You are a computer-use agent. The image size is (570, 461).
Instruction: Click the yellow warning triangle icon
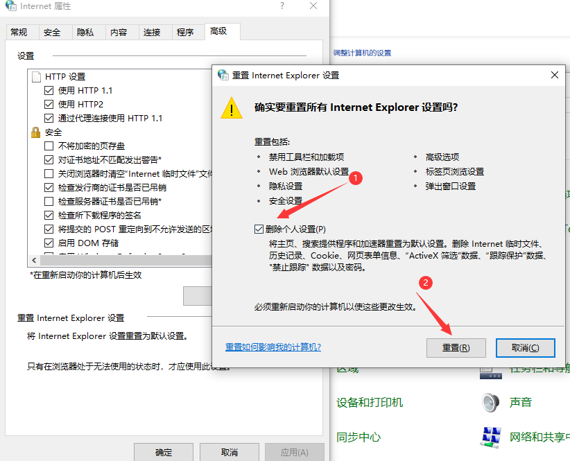coord(232,108)
